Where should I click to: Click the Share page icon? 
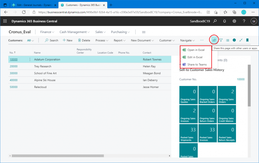214,40
